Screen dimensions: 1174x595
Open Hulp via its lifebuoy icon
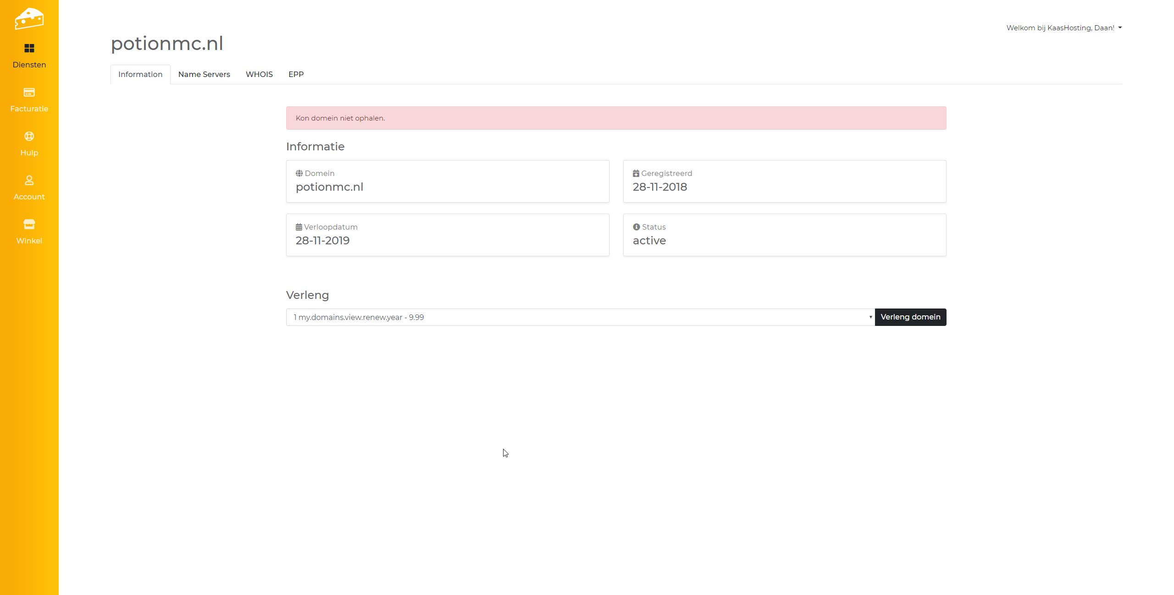[x=29, y=136]
